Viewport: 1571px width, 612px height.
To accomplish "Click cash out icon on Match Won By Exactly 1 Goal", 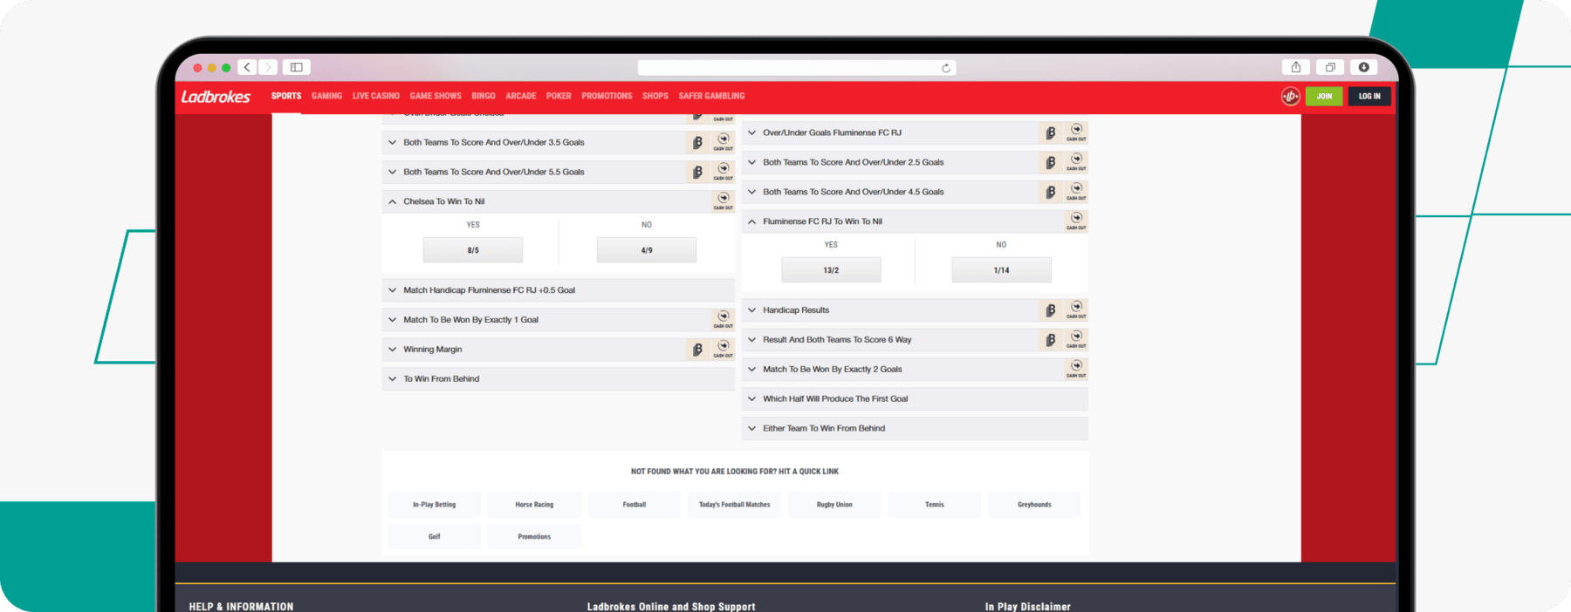I will coord(724,319).
